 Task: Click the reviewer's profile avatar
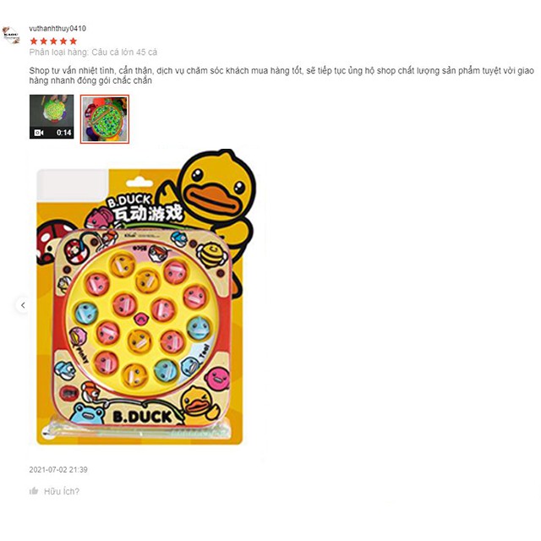point(11,36)
